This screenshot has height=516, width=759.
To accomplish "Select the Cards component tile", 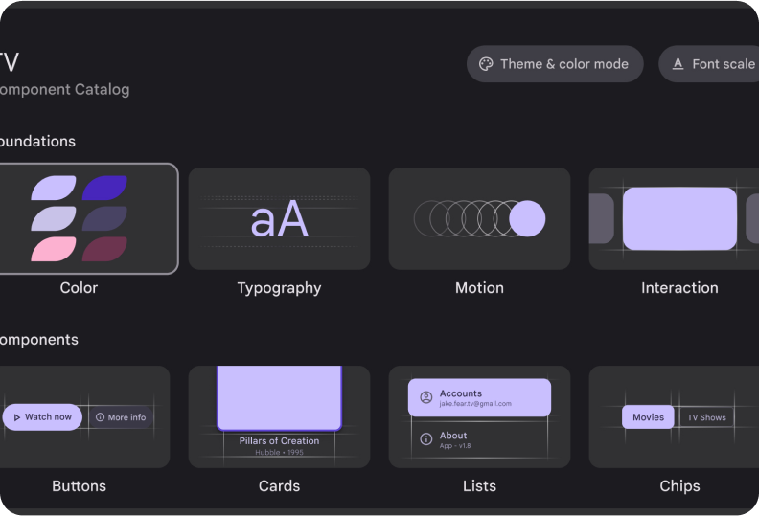I will pyautogui.click(x=279, y=416).
